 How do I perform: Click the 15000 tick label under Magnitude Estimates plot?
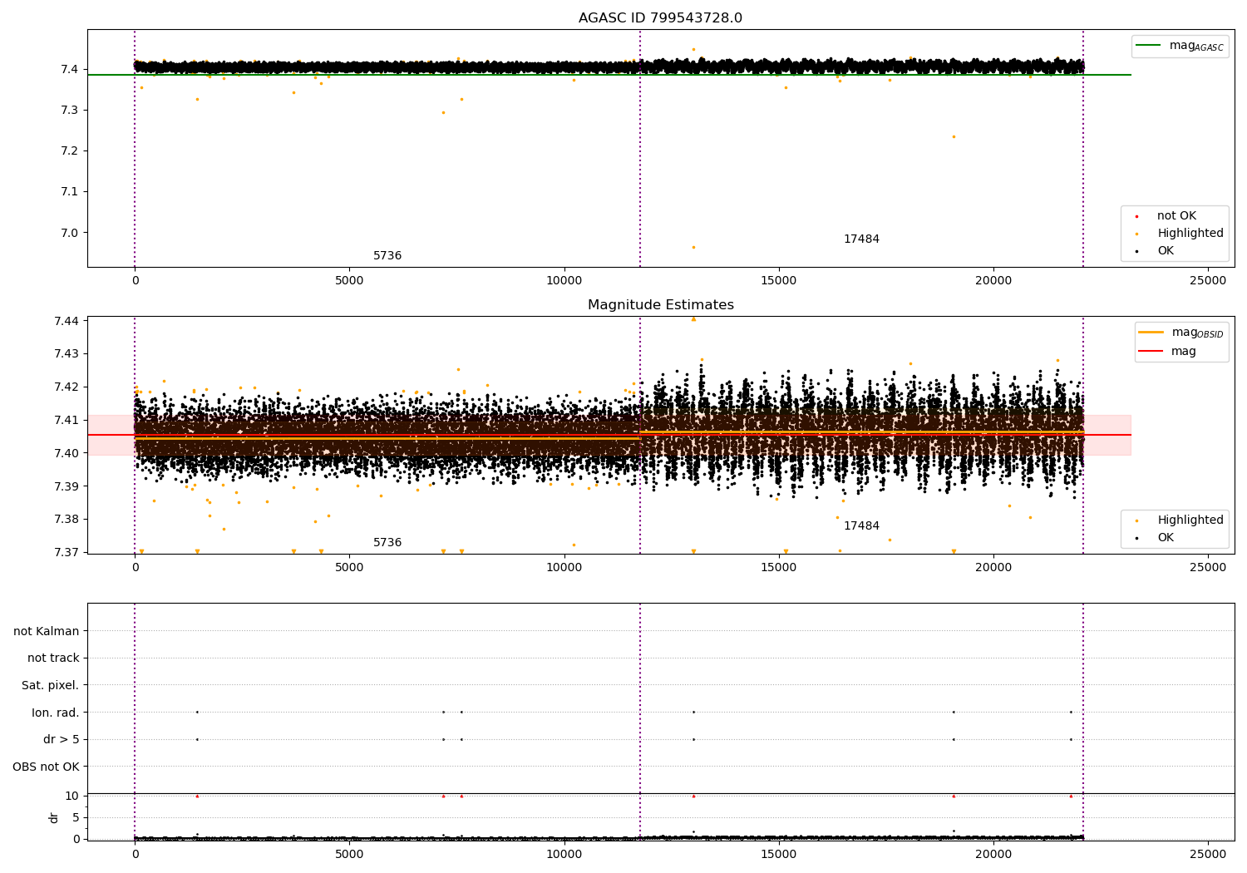tap(779, 568)
